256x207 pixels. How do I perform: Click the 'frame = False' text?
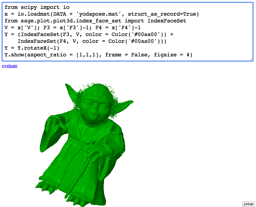point(126,55)
